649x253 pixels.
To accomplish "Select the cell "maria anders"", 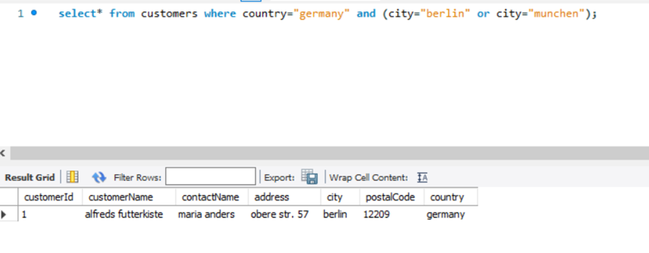I will click(x=212, y=214).
